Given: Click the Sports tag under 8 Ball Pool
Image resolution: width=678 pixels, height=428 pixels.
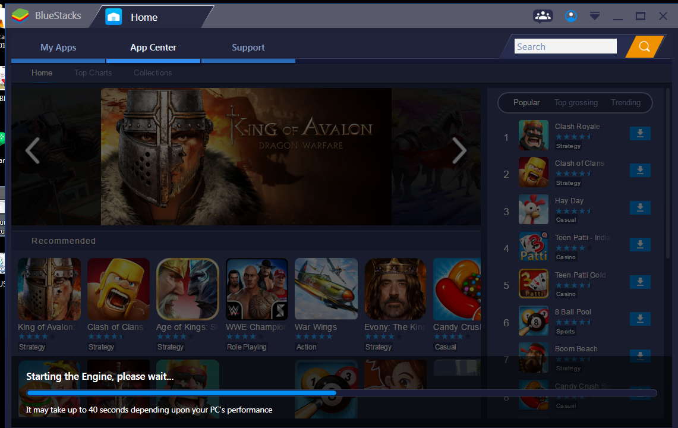Looking at the screenshot, I should 565,332.
